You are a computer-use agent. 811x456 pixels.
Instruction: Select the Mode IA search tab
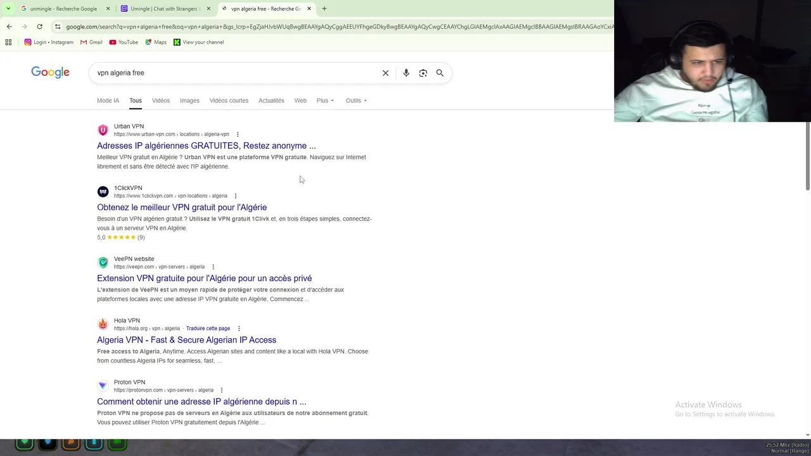(x=108, y=101)
